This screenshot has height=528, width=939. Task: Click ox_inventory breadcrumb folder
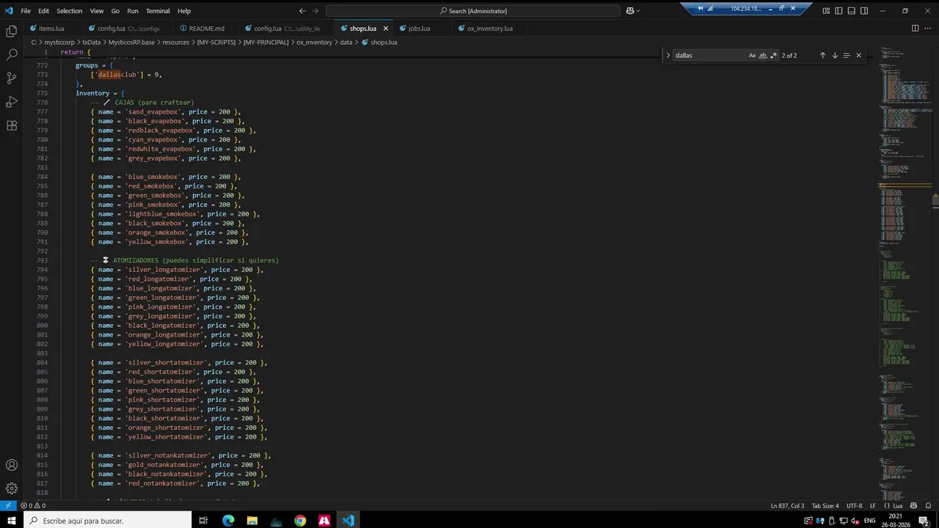point(314,43)
